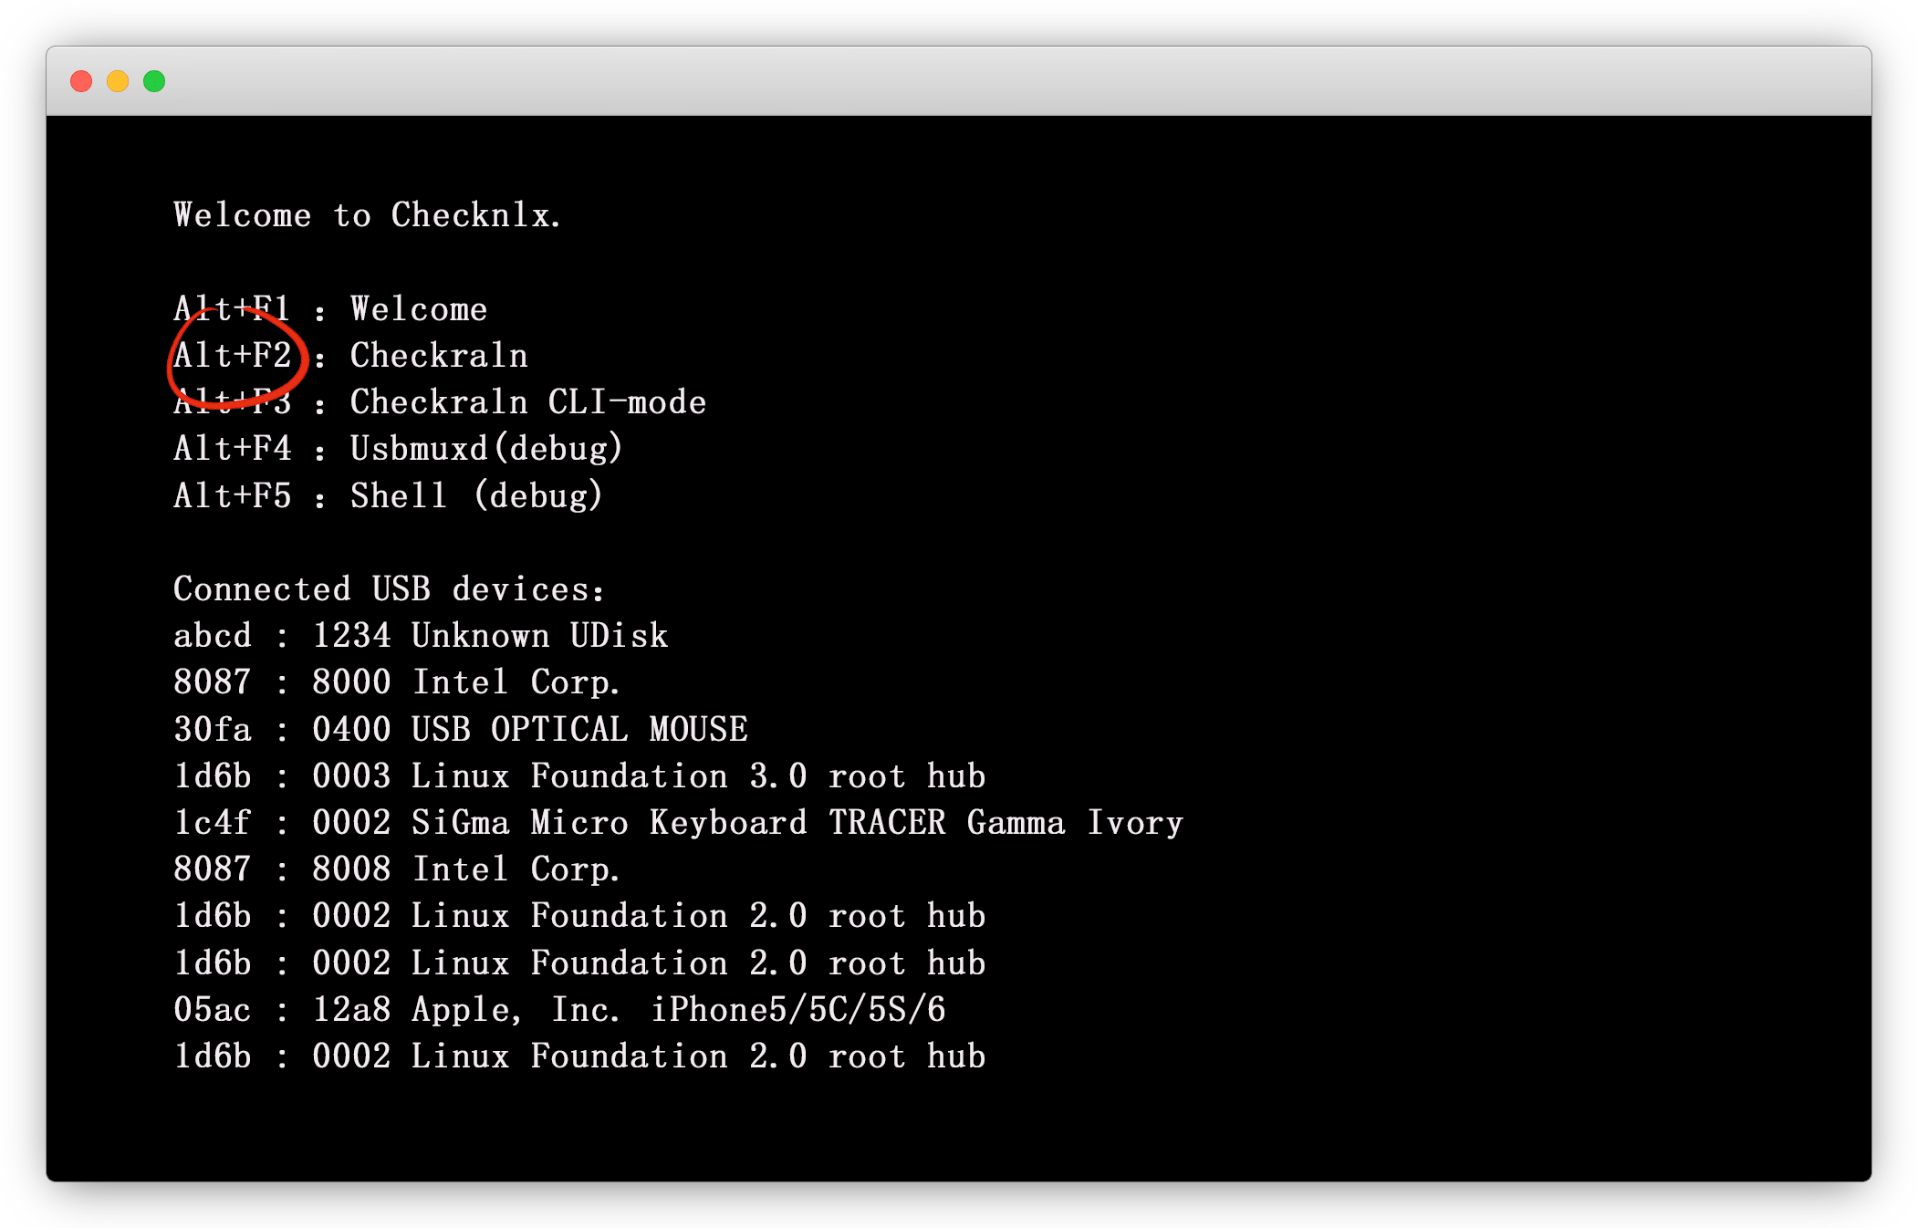Click the Unknown UDisk device line
Image resolution: width=1918 pixels, height=1228 pixels.
pyautogui.click(x=421, y=636)
